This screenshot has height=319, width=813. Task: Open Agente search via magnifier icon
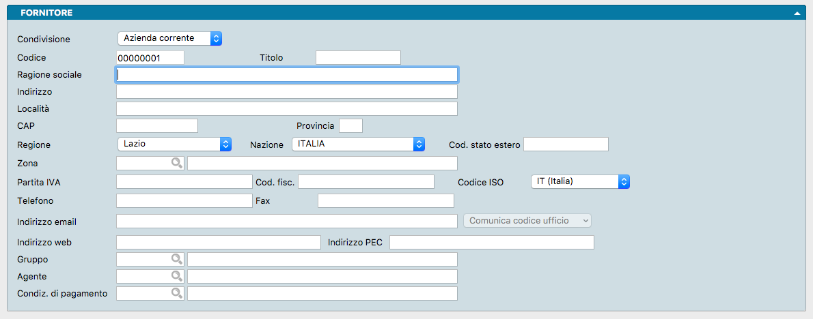(x=177, y=276)
